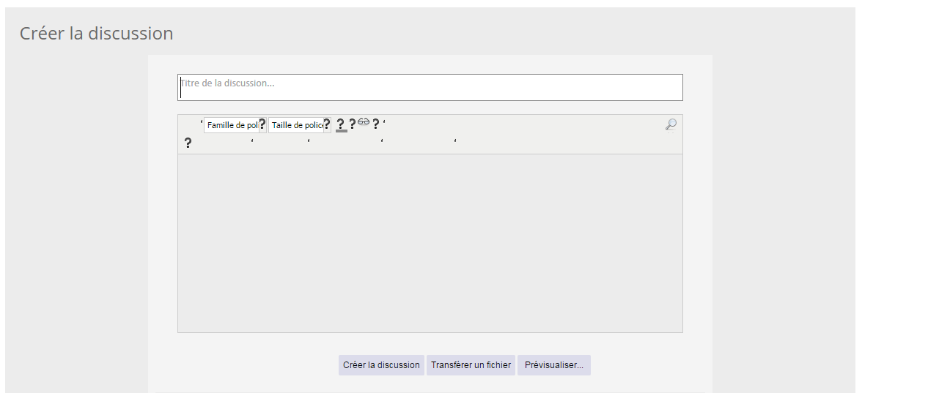This screenshot has height=393, width=939.
Task: Click the arrow button beside Famille de police
Action: pos(262,124)
